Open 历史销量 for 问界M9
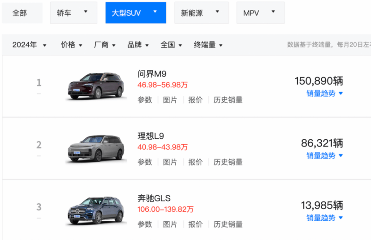 tap(228, 100)
